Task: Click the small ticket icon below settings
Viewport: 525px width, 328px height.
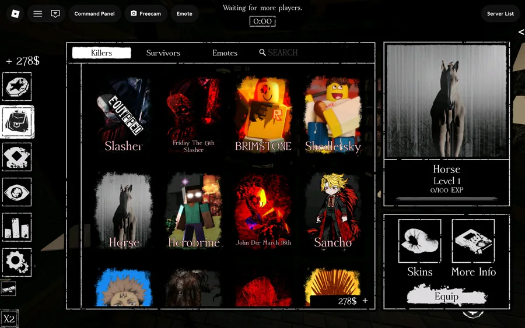Action: [x=8, y=289]
